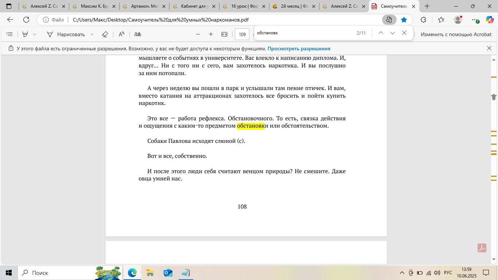Expand the Draw tool options dropdown
498x280 pixels.
tap(92, 34)
